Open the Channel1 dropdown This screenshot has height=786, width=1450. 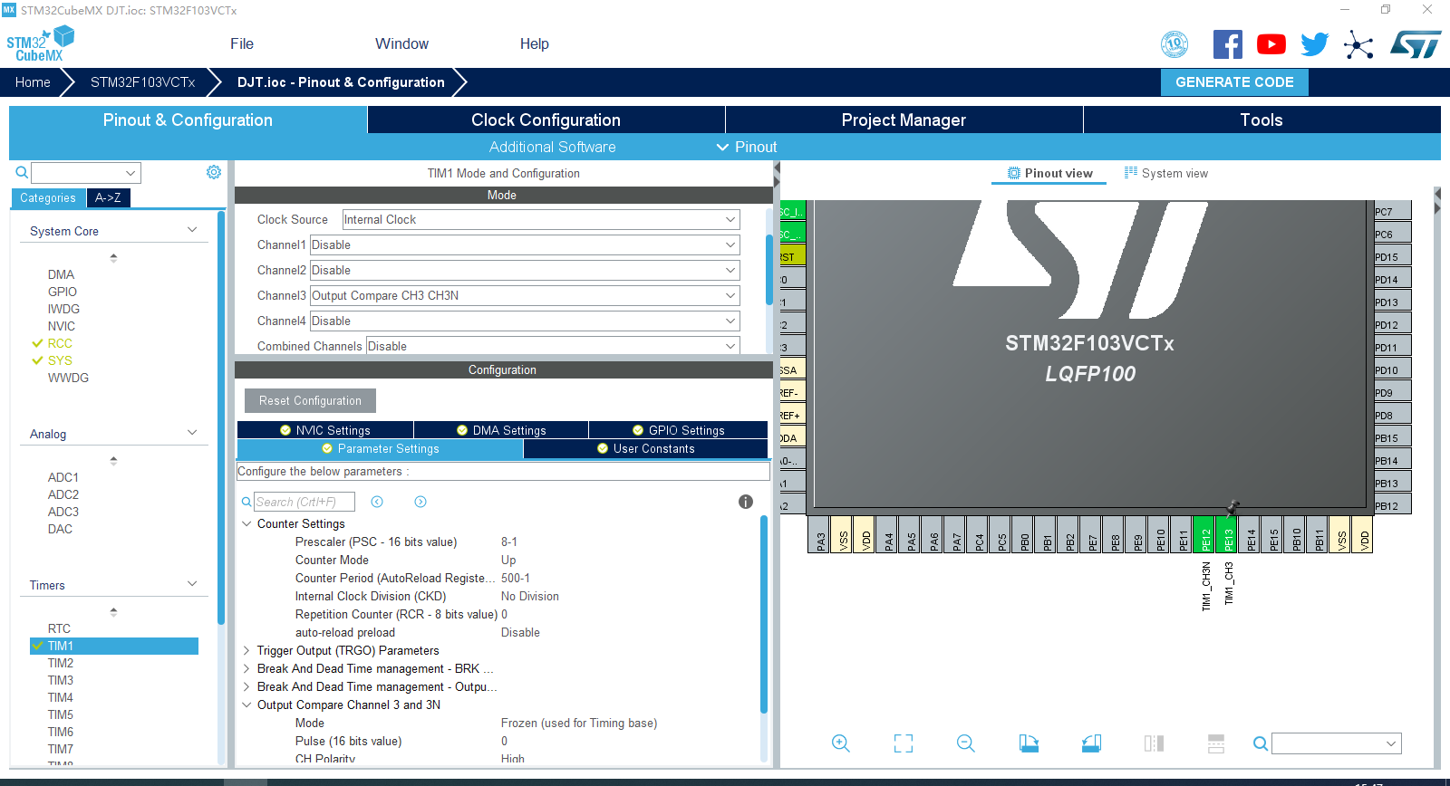click(525, 244)
